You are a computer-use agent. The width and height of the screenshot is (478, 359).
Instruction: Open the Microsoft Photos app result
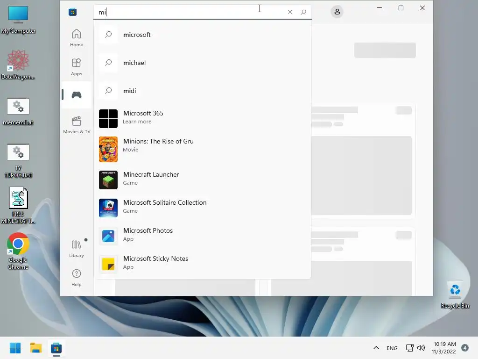203,236
